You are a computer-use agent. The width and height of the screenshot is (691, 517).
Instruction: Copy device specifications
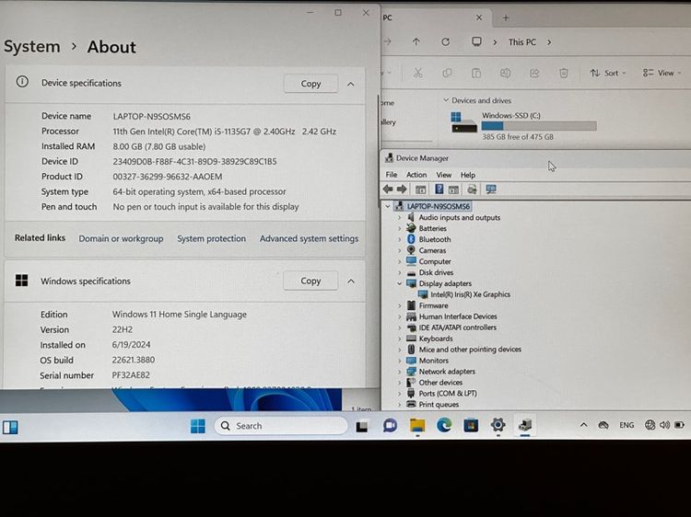point(310,84)
